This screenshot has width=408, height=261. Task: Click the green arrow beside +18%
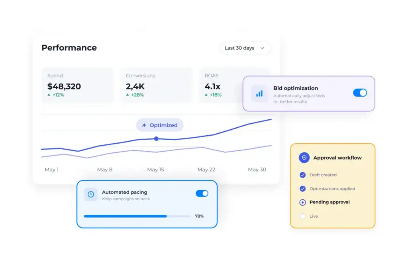coord(206,95)
